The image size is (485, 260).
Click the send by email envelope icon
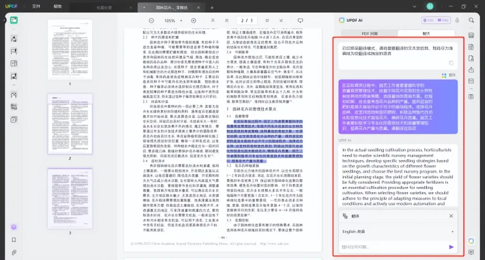click(x=471, y=81)
